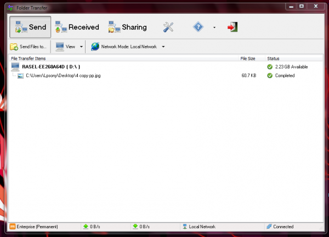Click the Completed status text
The width and height of the screenshot is (329, 237).
pyautogui.click(x=285, y=76)
